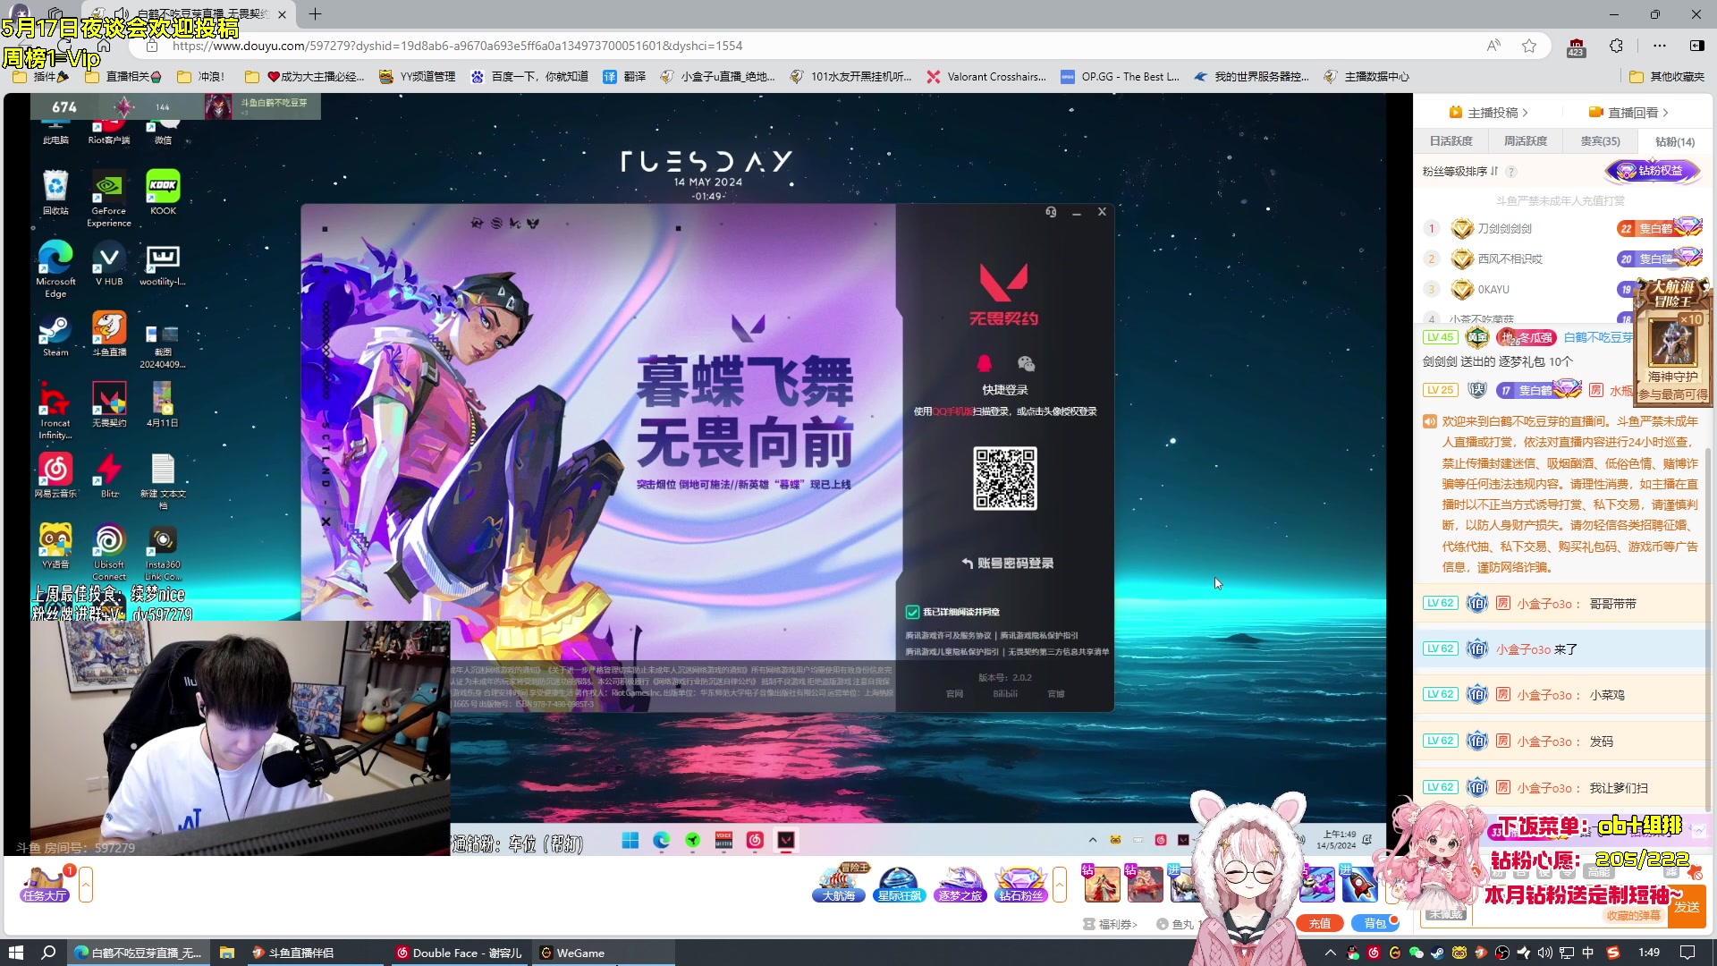Uncheck the 我已详细阅读并同意 agreement checkbox
This screenshot has width=1717, height=966.
pyautogui.click(x=911, y=612)
